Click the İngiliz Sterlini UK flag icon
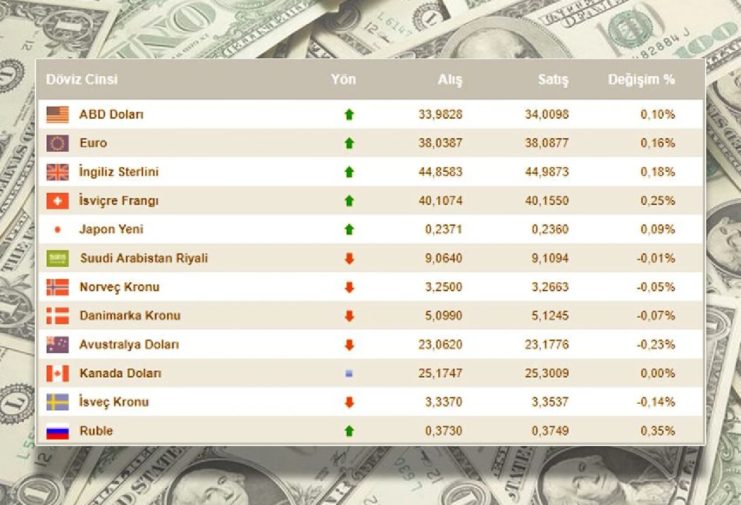This screenshot has height=505, width=741. (x=57, y=171)
